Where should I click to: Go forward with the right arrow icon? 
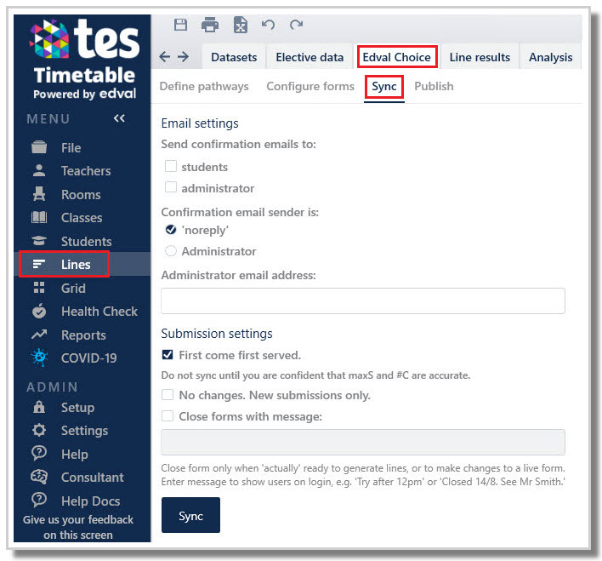click(x=183, y=57)
